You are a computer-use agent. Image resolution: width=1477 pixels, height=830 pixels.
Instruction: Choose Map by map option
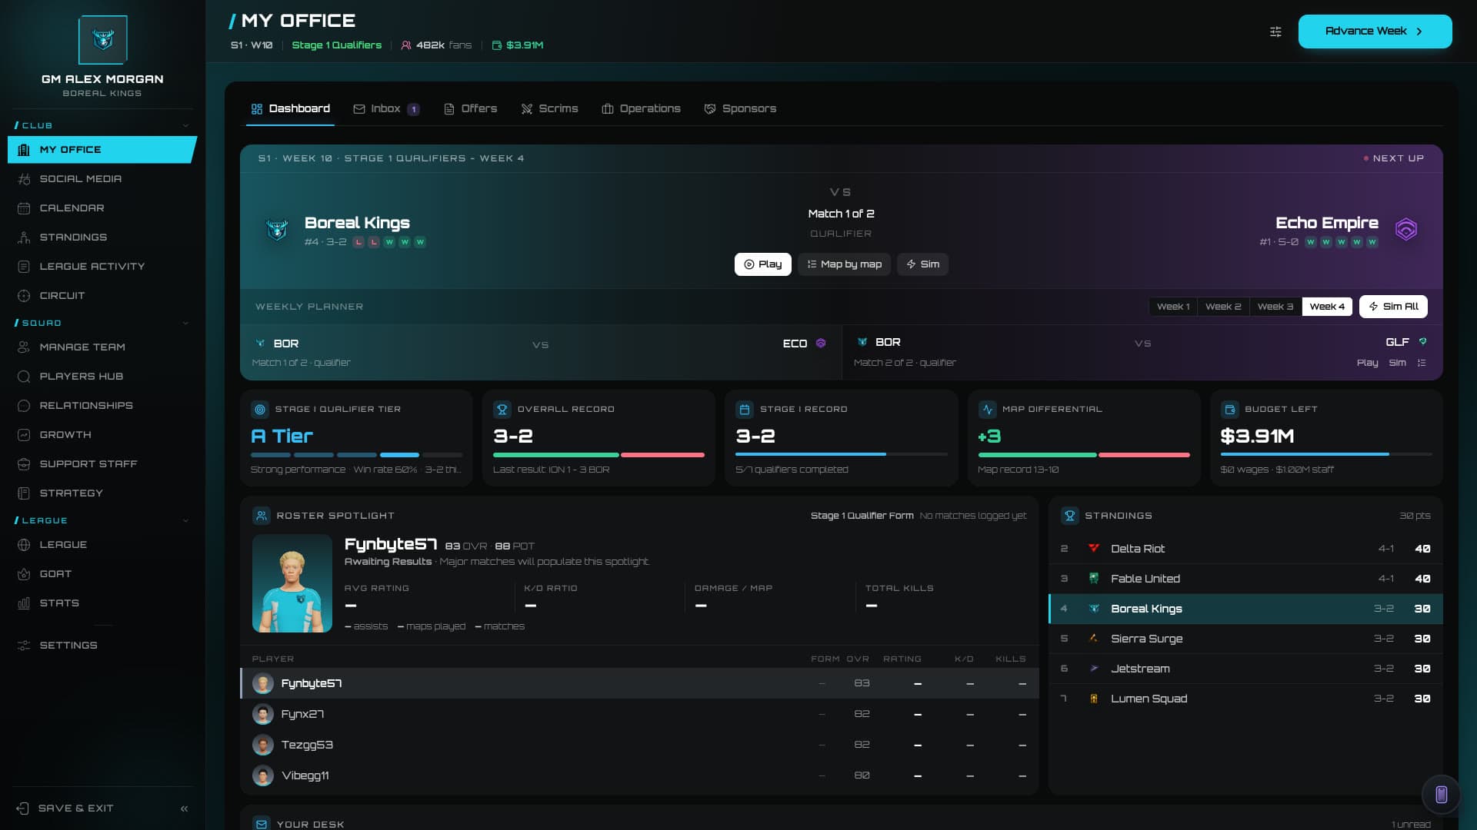tap(844, 264)
